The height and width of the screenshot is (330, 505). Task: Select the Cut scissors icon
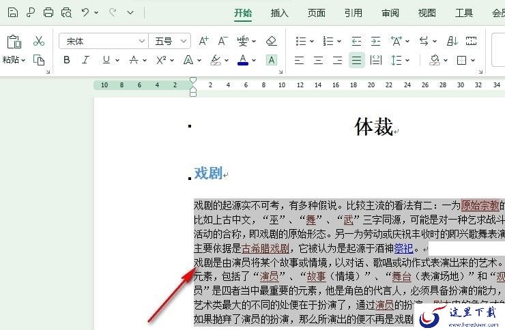point(39,41)
